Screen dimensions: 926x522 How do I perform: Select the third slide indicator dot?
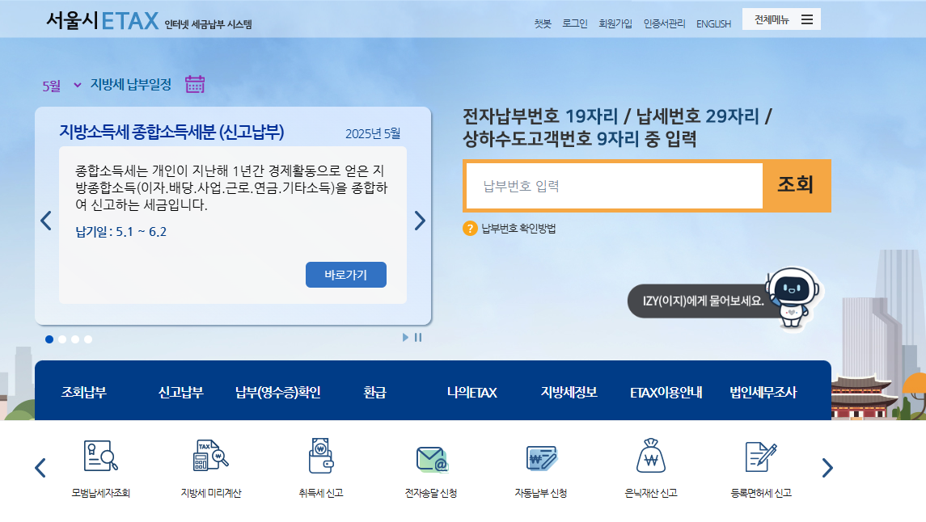pos(75,339)
